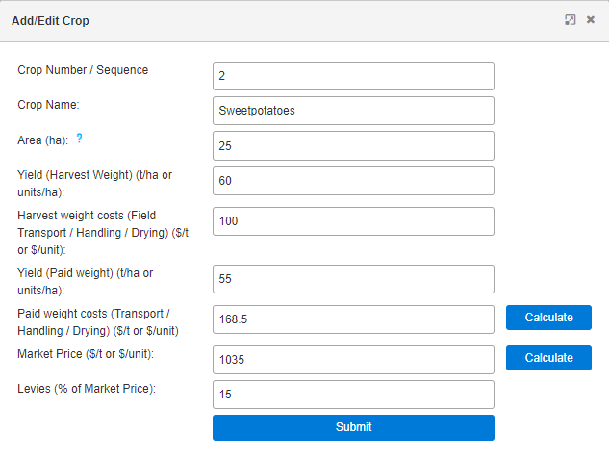The height and width of the screenshot is (459, 609).
Task: Maximize the Add/Edit Crop dialog
Action: pyautogui.click(x=570, y=20)
